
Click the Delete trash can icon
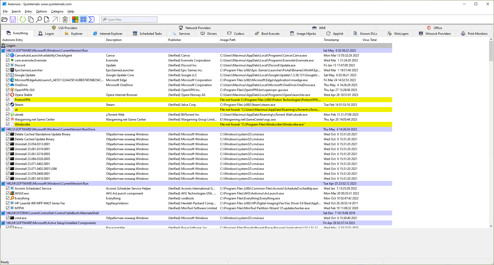point(65,19)
